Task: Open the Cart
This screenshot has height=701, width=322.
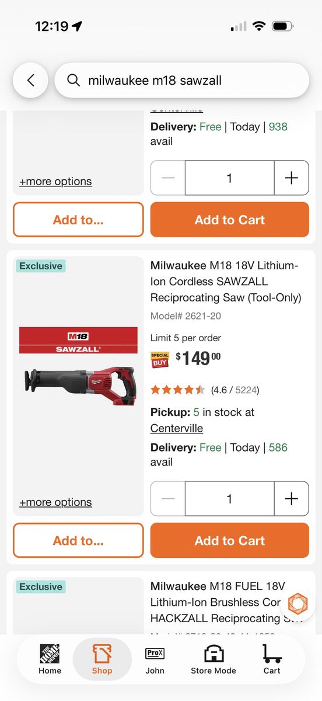Action: coord(272,659)
